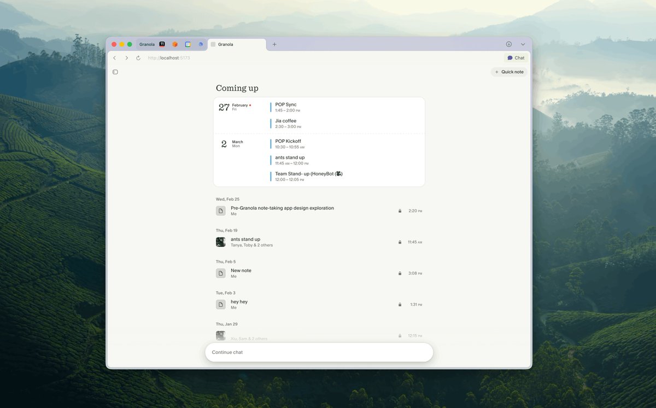Toggle the lock on the New note entry
The image size is (656, 408).
400,273
